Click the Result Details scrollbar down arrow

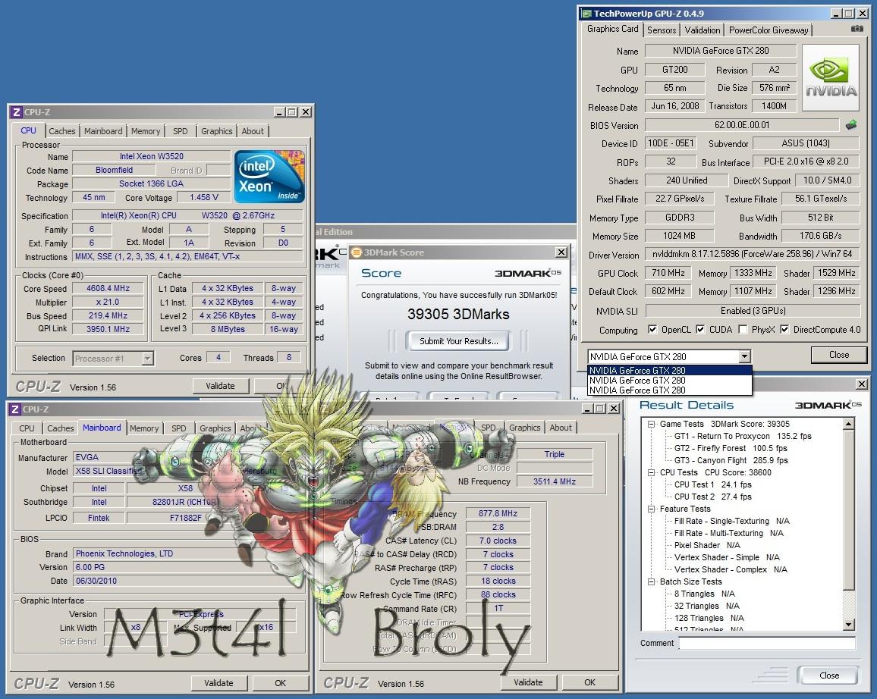coord(848,625)
